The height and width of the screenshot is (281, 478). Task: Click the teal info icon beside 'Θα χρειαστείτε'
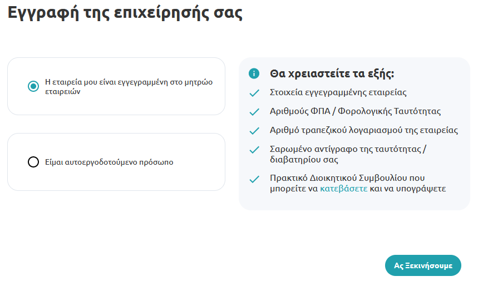click(x=254, y=73)
